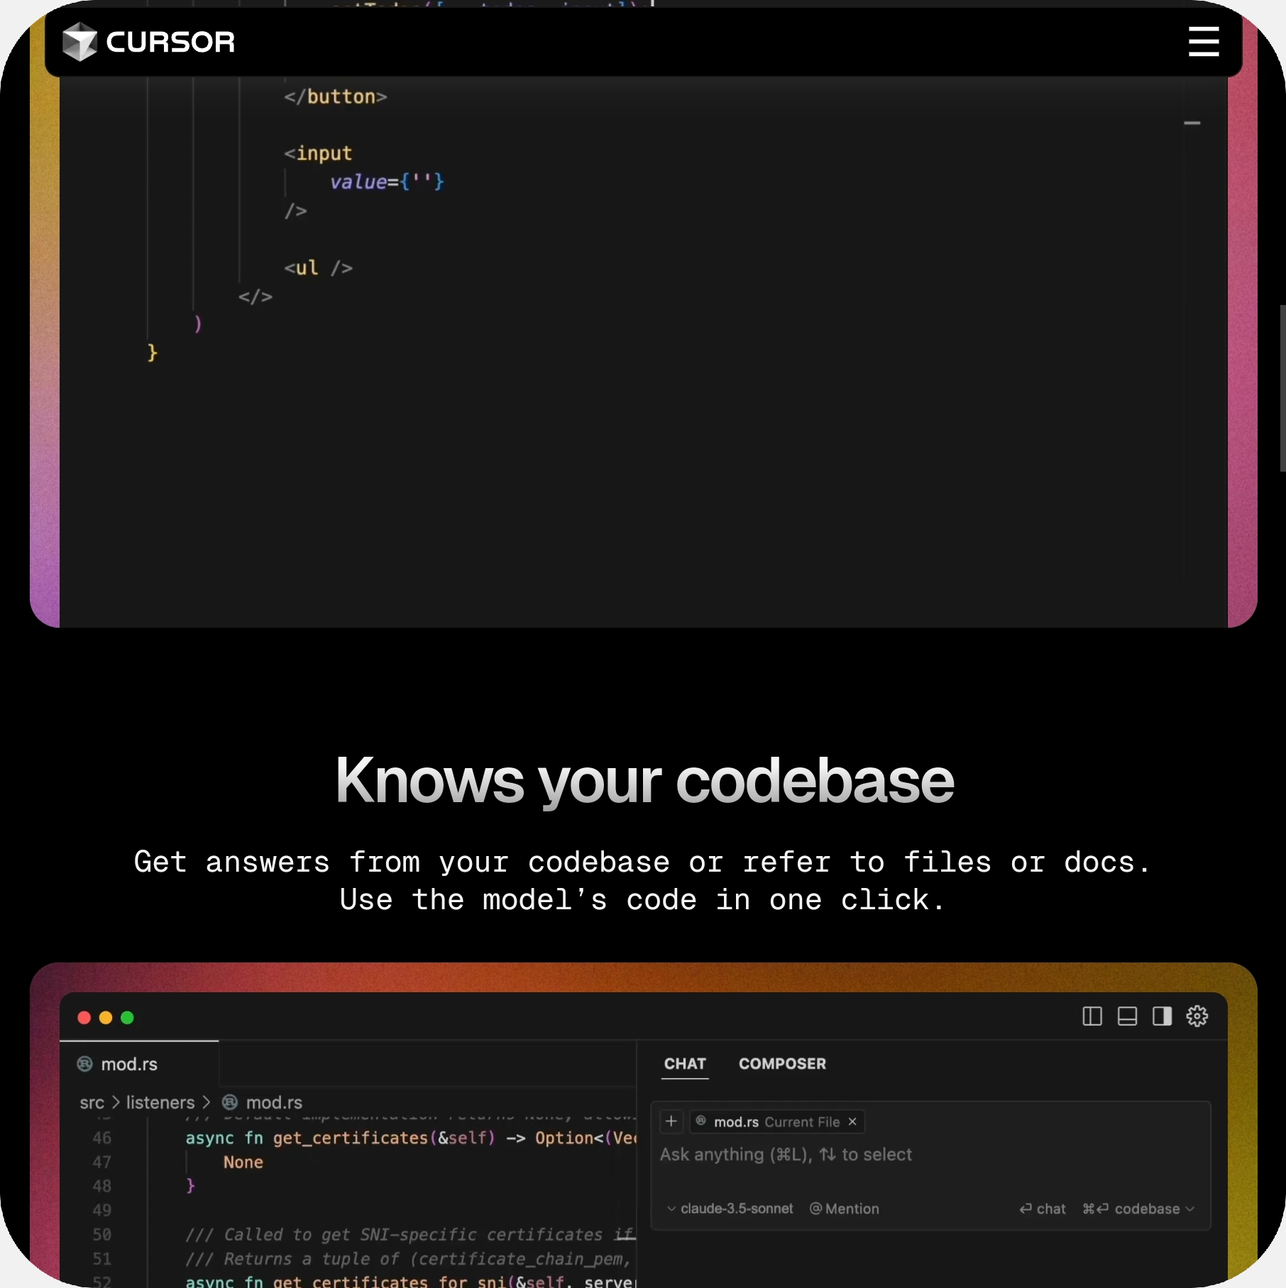1286x1288 pixels.
Task: Send message with chat button
Action: pos(1043,1209)
